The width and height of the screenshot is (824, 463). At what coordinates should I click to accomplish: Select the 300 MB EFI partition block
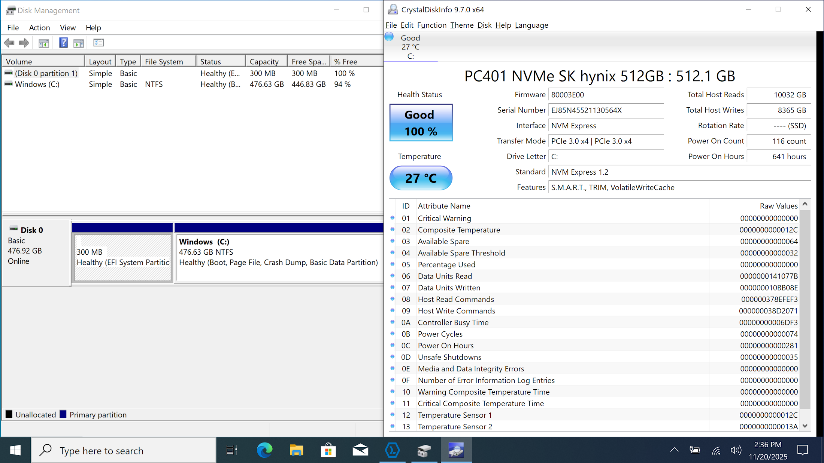point(123,257)
